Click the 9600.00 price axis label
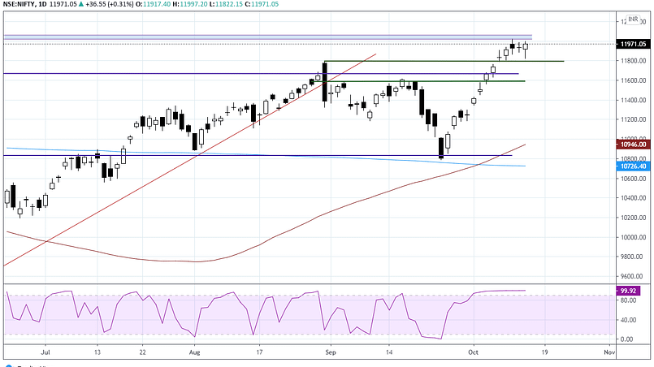 633,276
